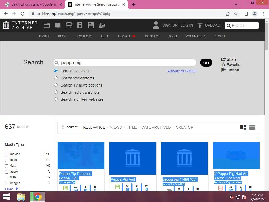Select Search archived web sites option
The image size is (269, 202).
click(x=56, y=99)
